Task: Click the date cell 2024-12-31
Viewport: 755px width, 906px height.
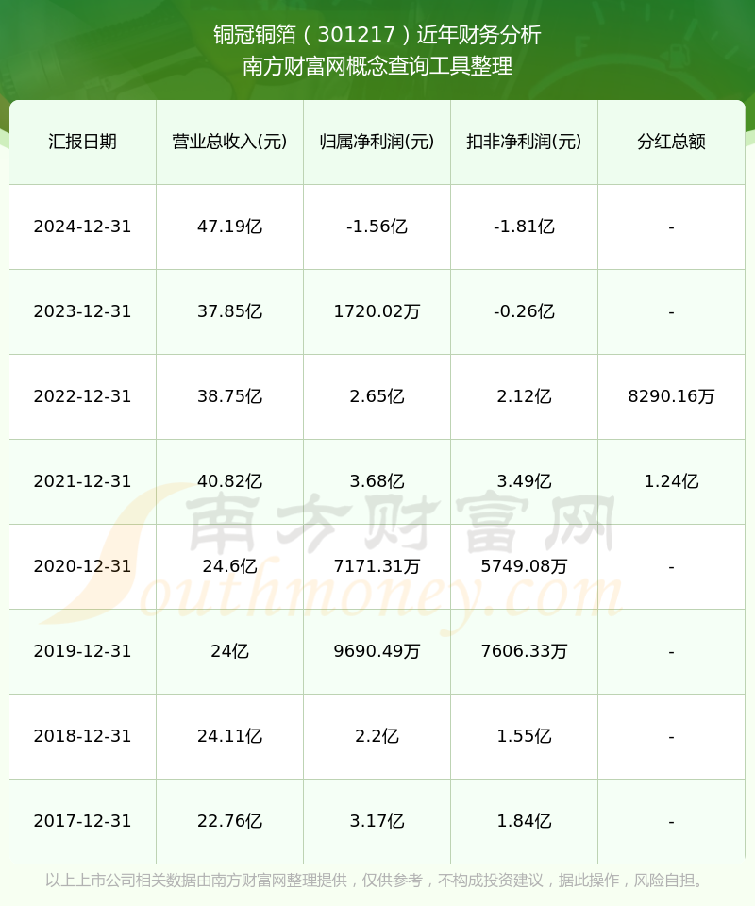Action: click(x=83, y=226)
